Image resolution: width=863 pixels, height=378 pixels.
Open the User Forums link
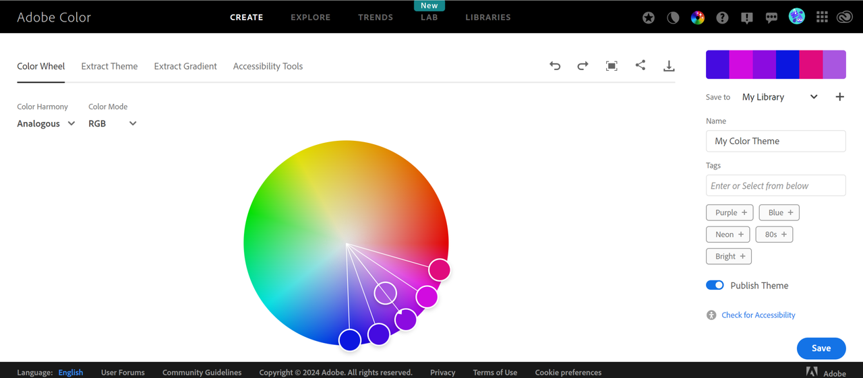point(123,372)
